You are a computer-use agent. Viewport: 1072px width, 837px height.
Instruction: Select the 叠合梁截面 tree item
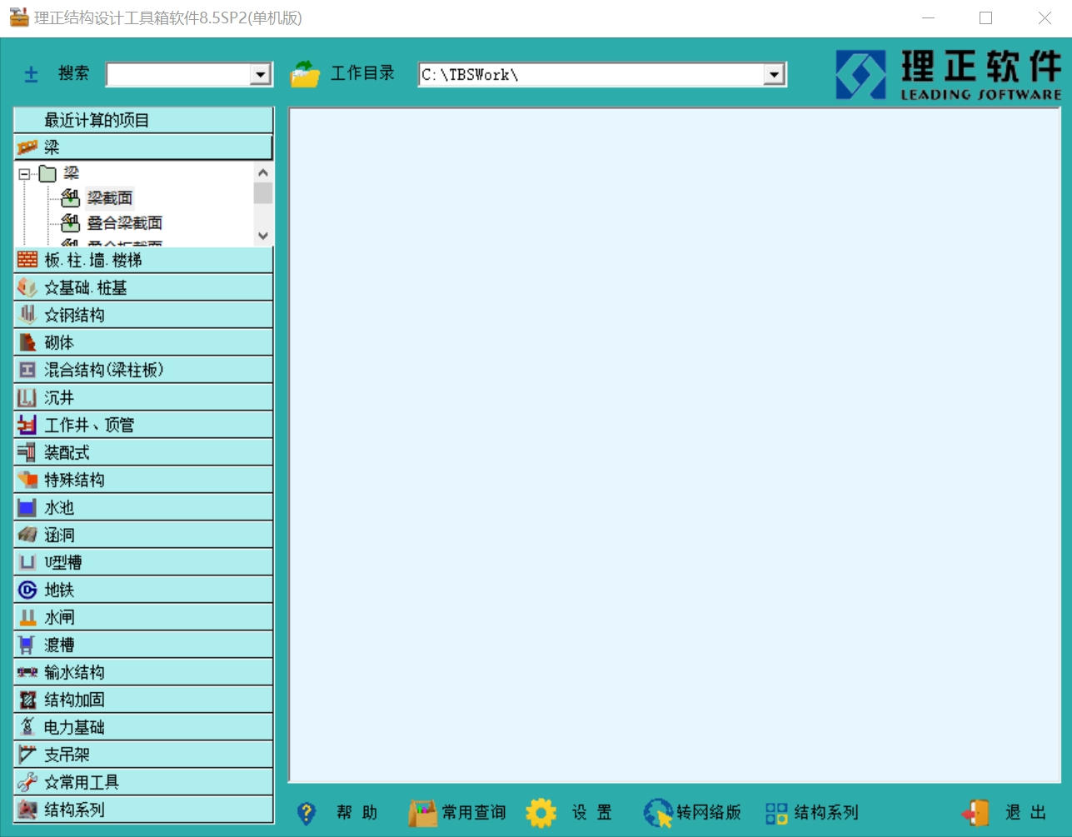point(125,222)
